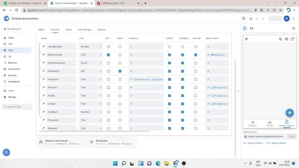Click the AppSheet logo icon
Image resolution: width=299 pixels, height=168 pixels.
6,19
